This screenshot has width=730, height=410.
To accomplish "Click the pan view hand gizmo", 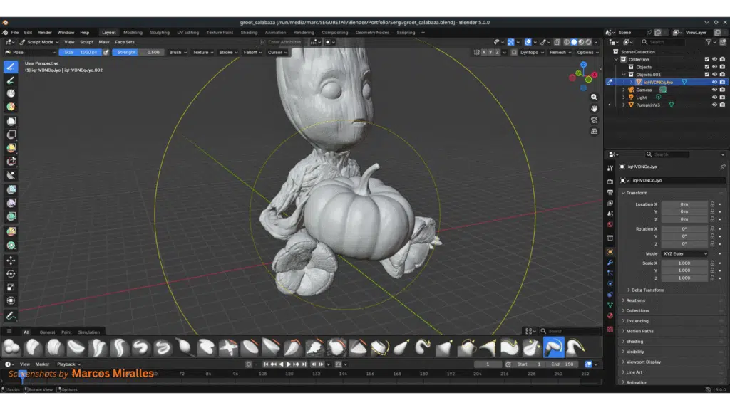I will [x=595, y=107].
